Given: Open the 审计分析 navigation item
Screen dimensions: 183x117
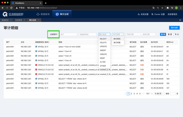Looking at the screenshot, I should pyautogui.click(x=62, y=14).
